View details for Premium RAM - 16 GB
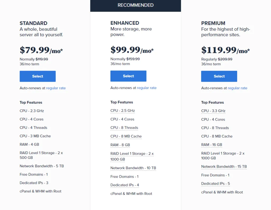 [x=212, y=145]
